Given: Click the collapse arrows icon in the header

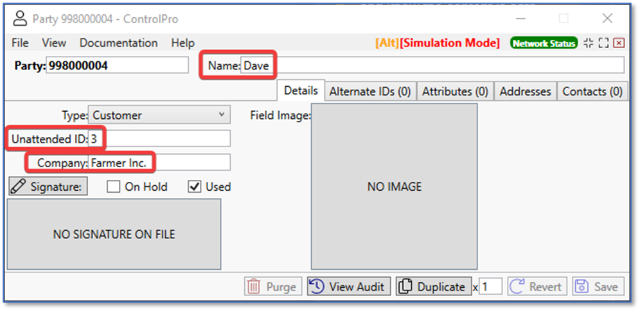Looking at the screenshot, I should (589, 43).
